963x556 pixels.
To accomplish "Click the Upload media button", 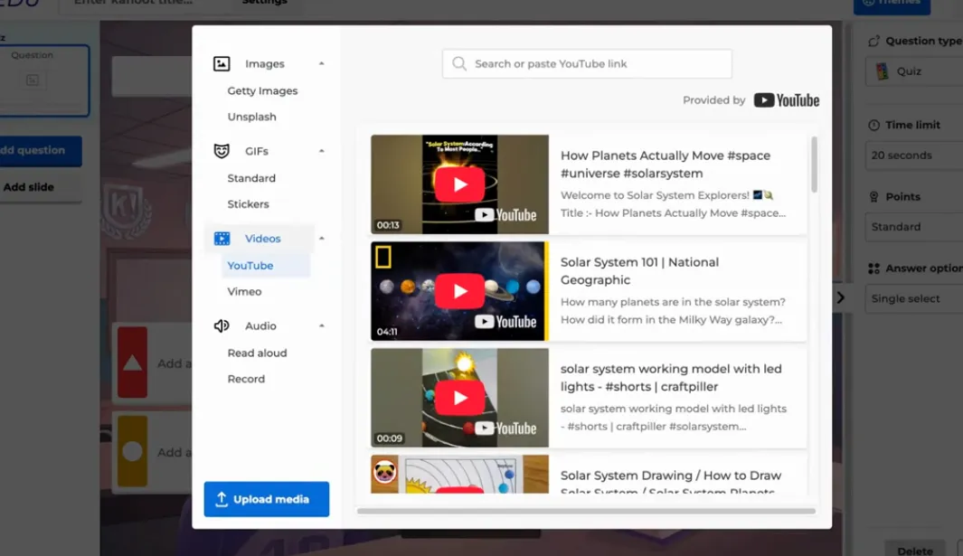I will point(267,499).
